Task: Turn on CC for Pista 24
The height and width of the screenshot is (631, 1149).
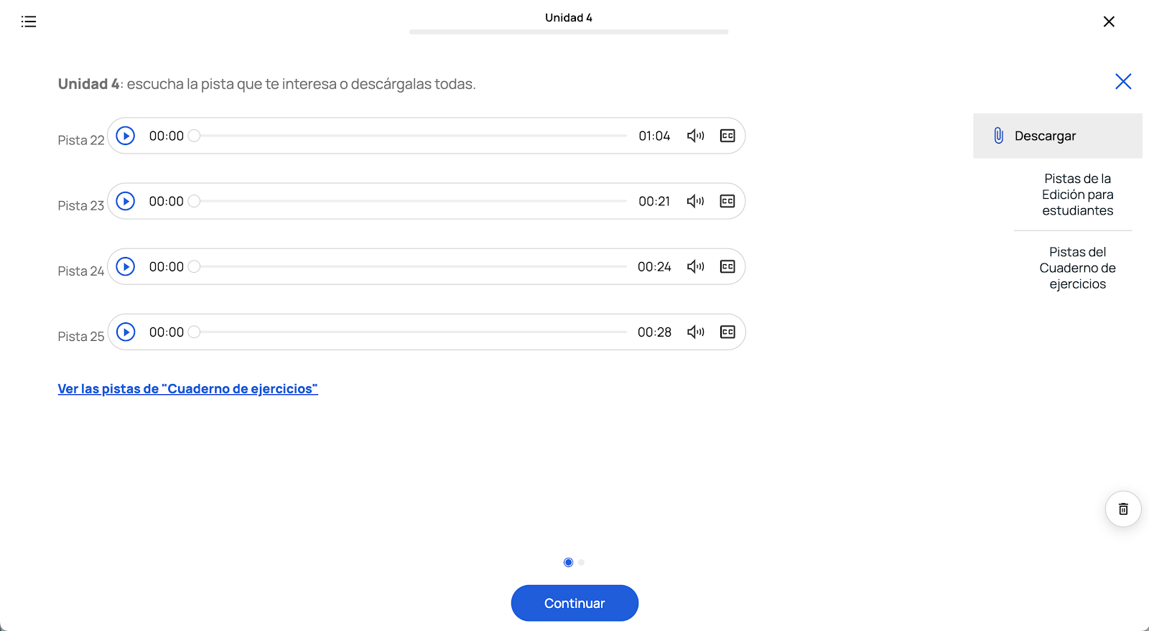Action: (727, 266)
